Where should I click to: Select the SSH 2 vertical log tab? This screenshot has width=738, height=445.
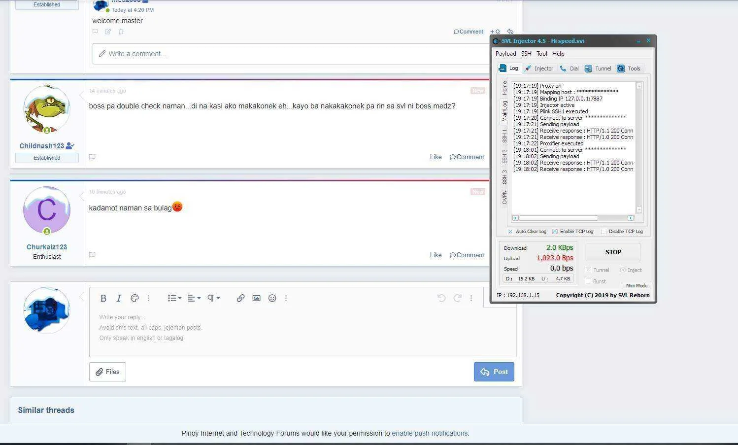[504, 156]
